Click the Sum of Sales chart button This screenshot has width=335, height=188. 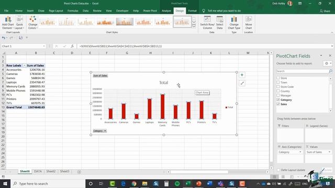click(100, 76)
